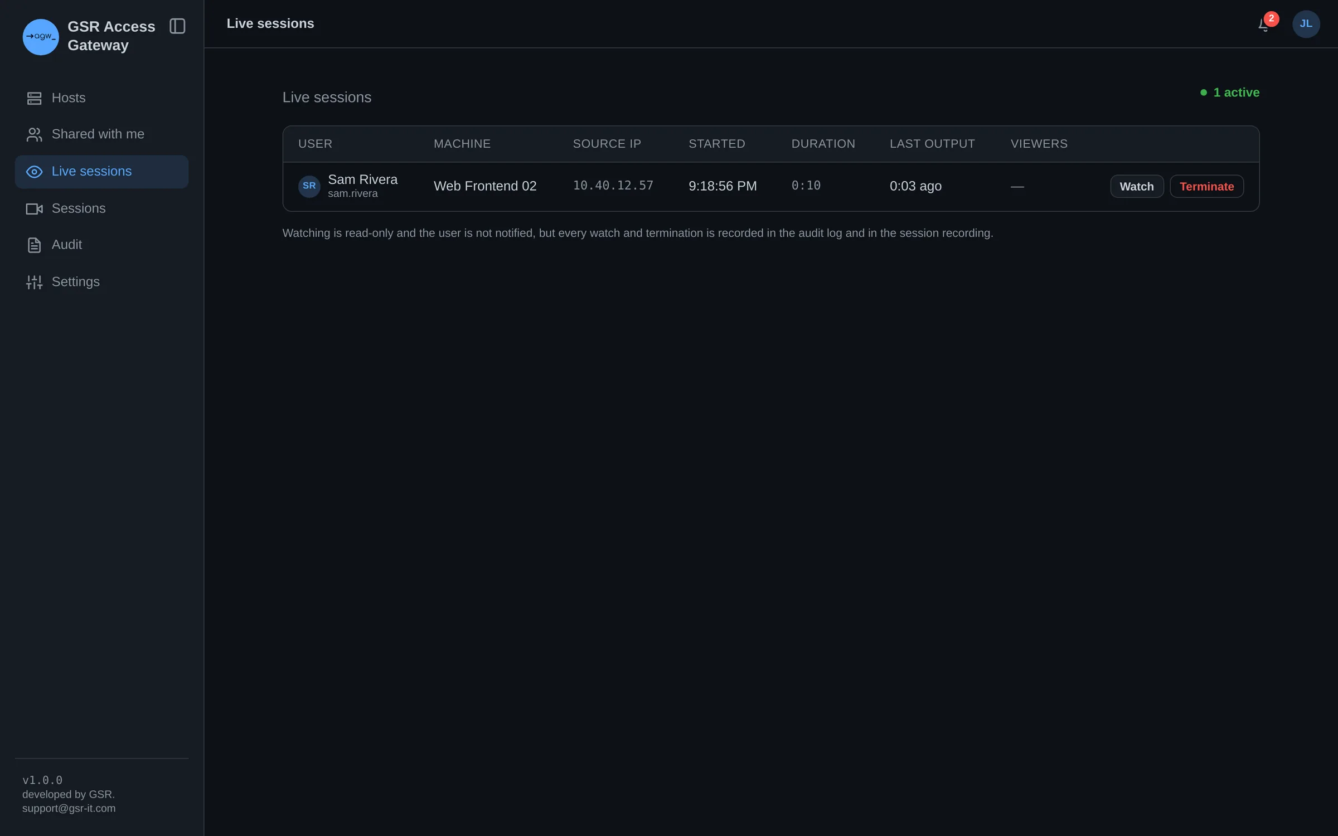This screenshot has height=836, width=1338.
Task: Click the SR avatar for Sam Rivera
Action: [x=309, y=186]
